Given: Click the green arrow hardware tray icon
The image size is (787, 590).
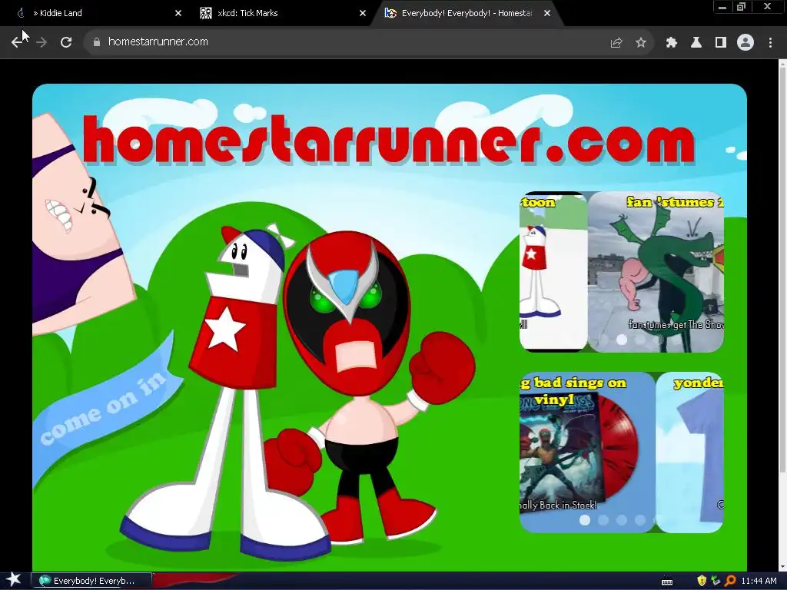Looking at the screenshot, I should (716, 581).
